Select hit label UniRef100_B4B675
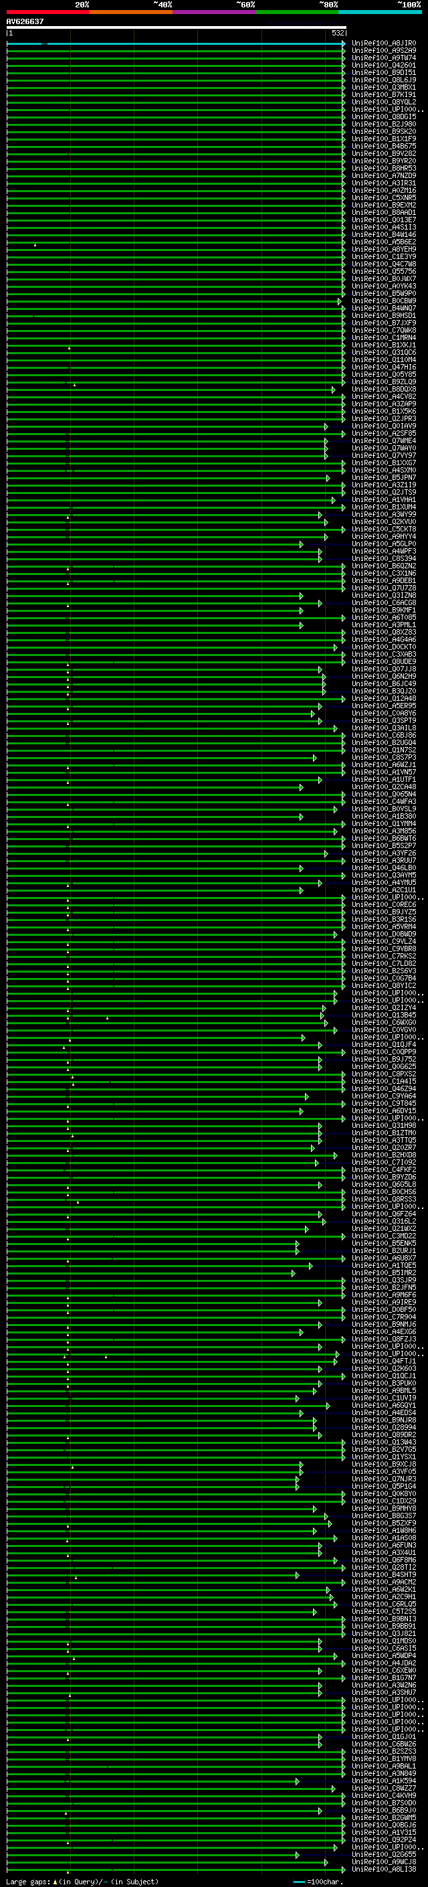The width and height of the screenshot is (428, 1887). [384, 147]
